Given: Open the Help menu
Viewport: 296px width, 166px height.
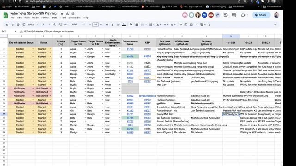Looking at the screenshot, I should pos(86,18).
